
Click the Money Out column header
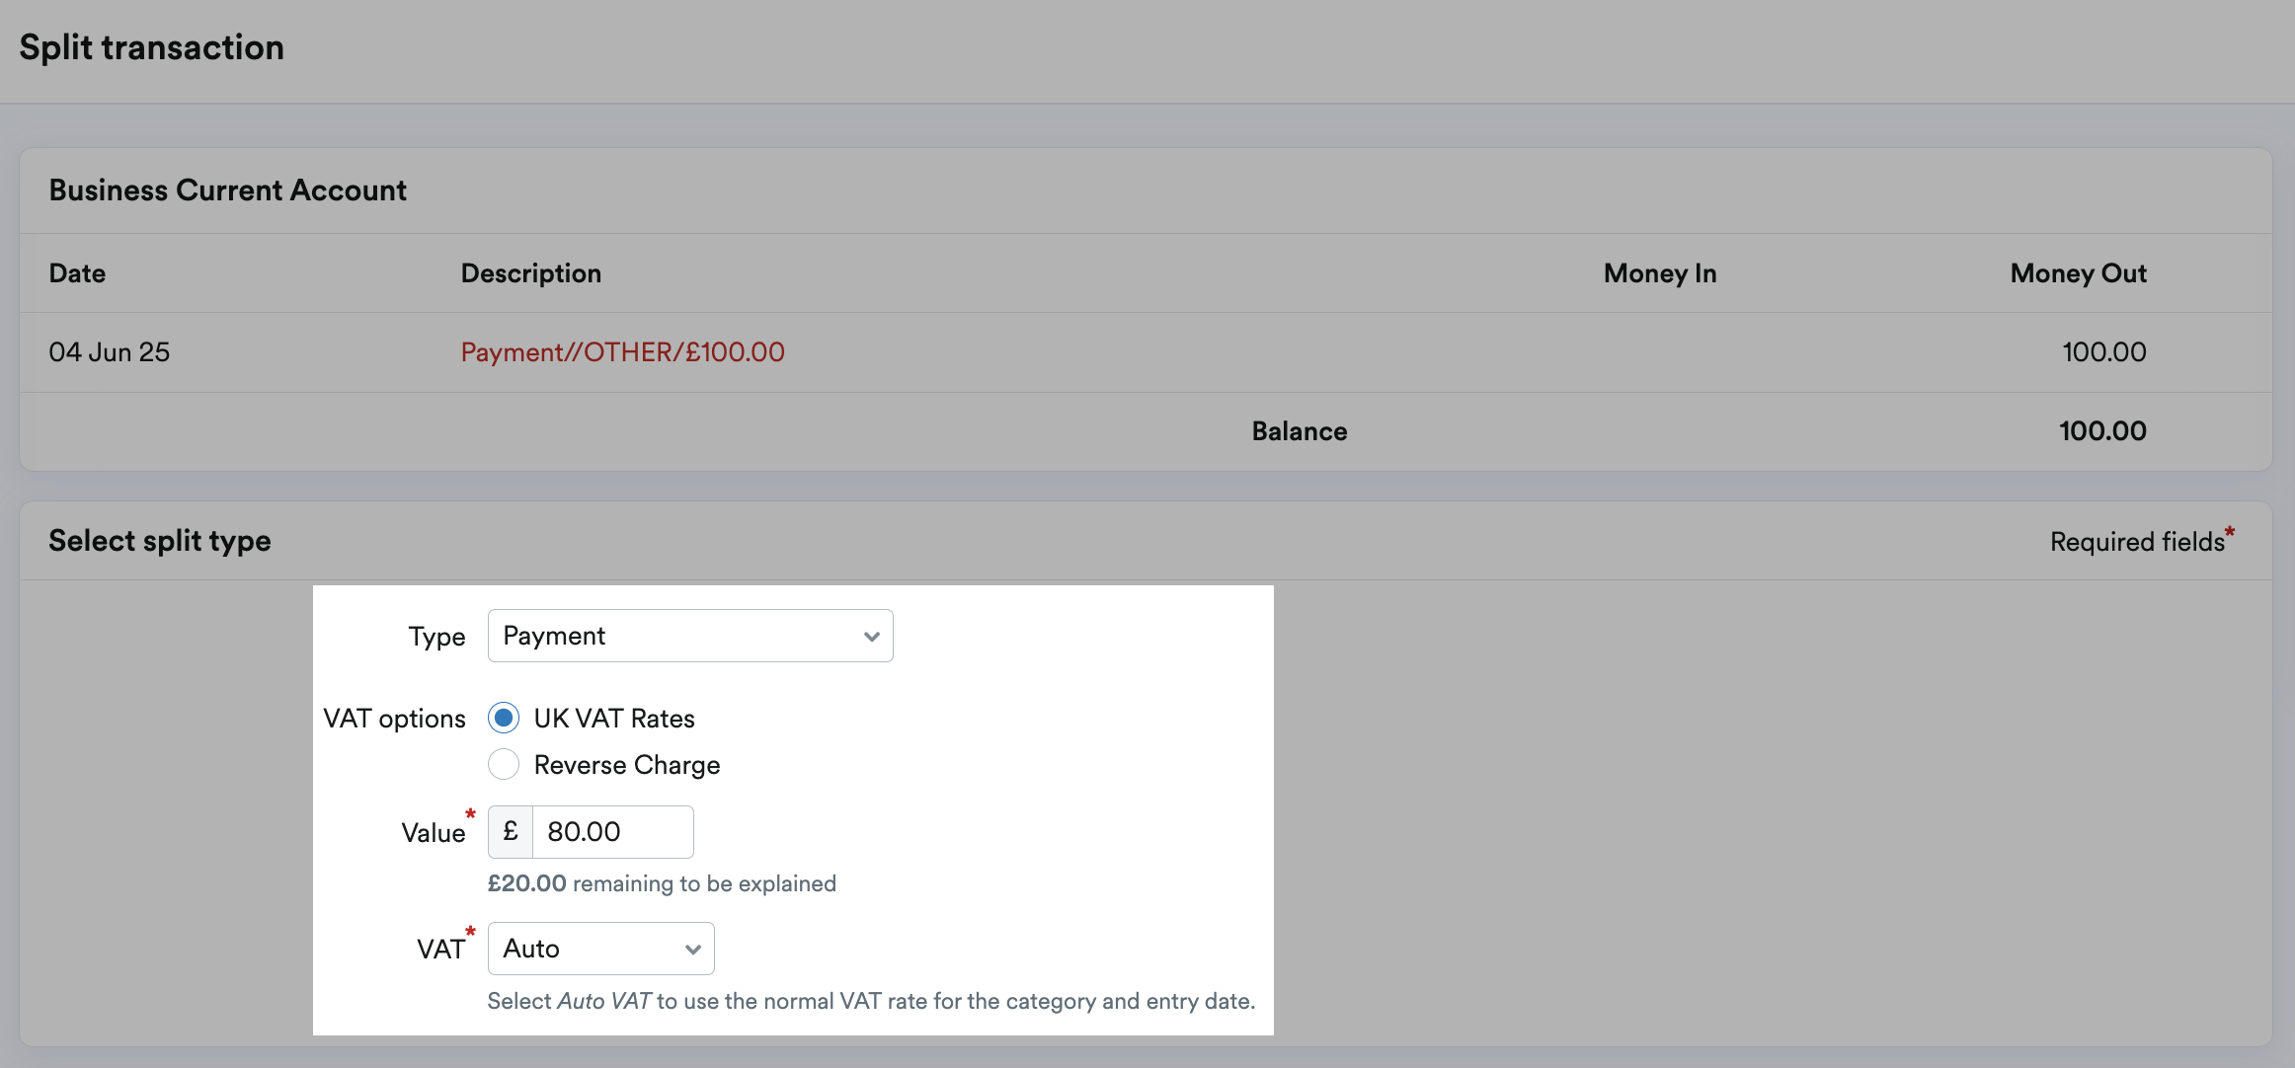tap(2078, 273)
